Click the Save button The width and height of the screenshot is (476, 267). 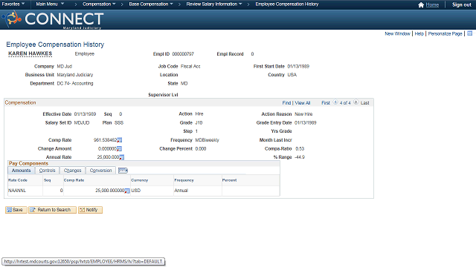pos(16,210)
